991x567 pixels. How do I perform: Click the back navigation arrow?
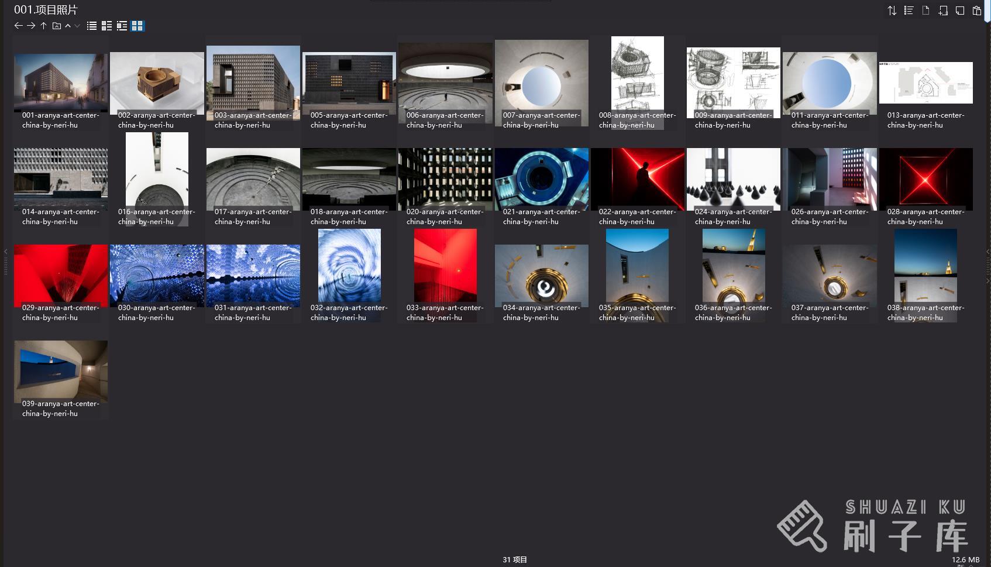[x=18, y=26]
